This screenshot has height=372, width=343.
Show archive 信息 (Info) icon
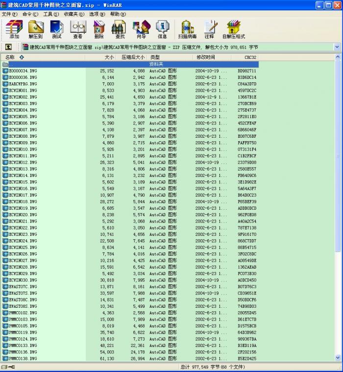click(162, 29)
